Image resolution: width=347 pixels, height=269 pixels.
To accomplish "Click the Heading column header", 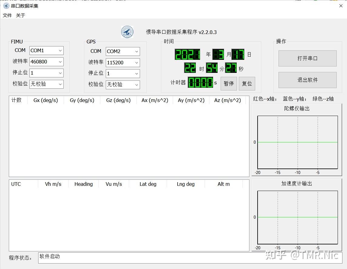I will tap(83, 184).
